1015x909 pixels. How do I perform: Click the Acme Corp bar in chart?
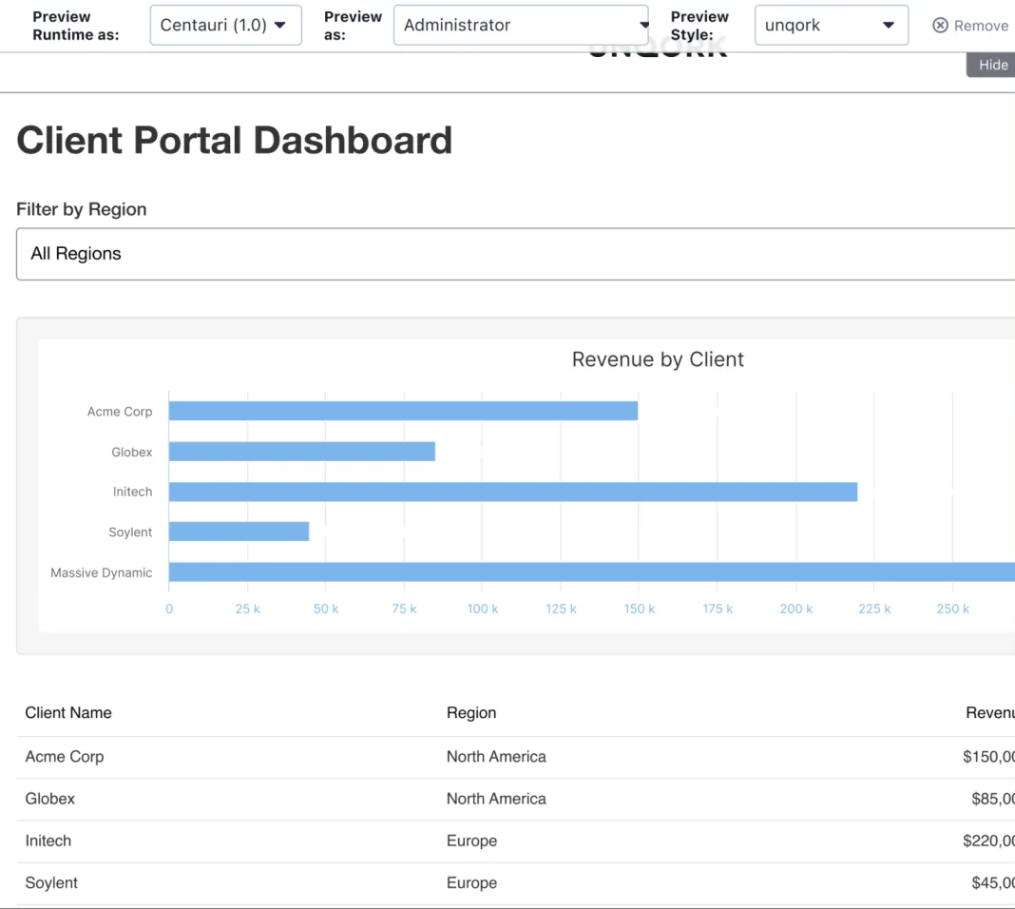click(403, 411)
